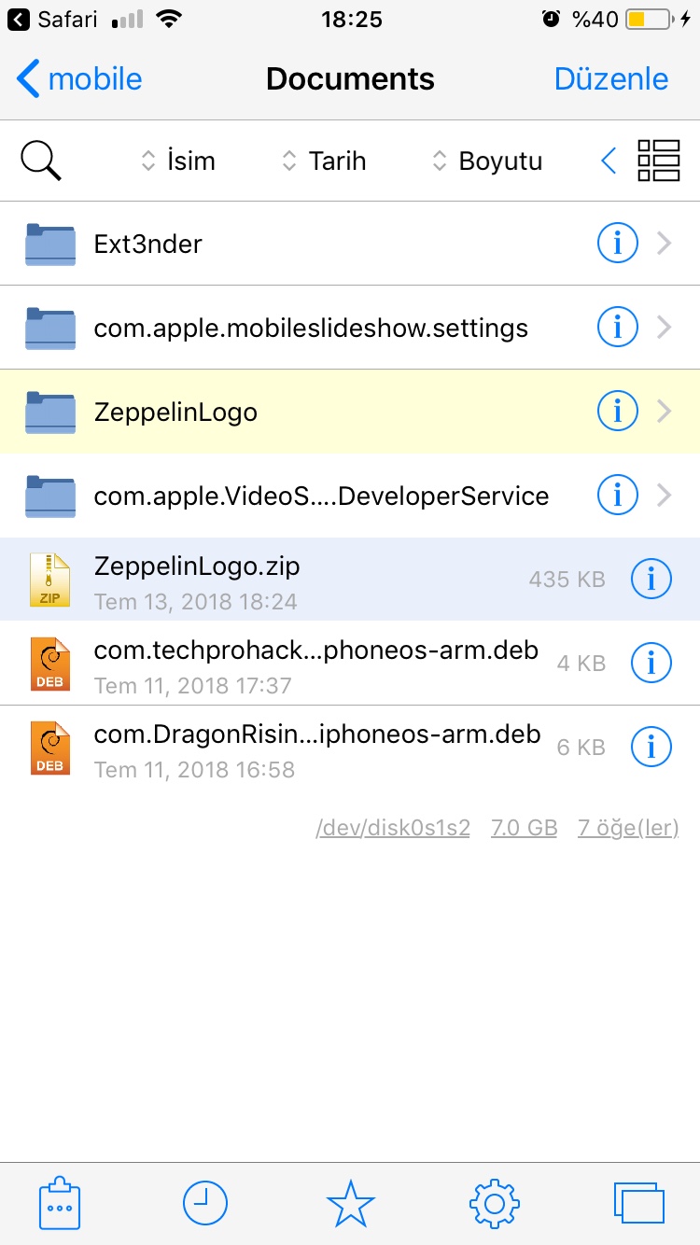Tap the search magnifier icon

(x=41, y=161)
